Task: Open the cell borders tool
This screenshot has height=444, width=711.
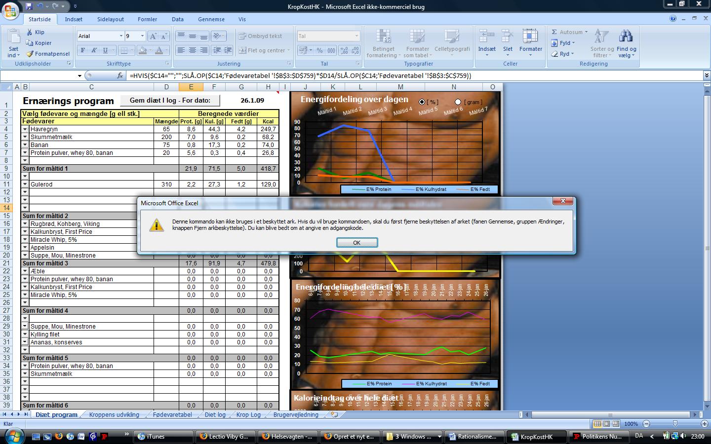Action: [124, 50]
